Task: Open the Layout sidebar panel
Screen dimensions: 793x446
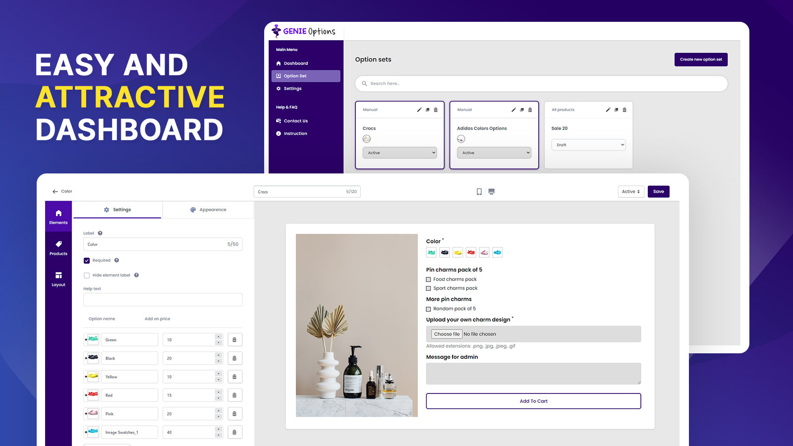Action: (x=58, y=278)
